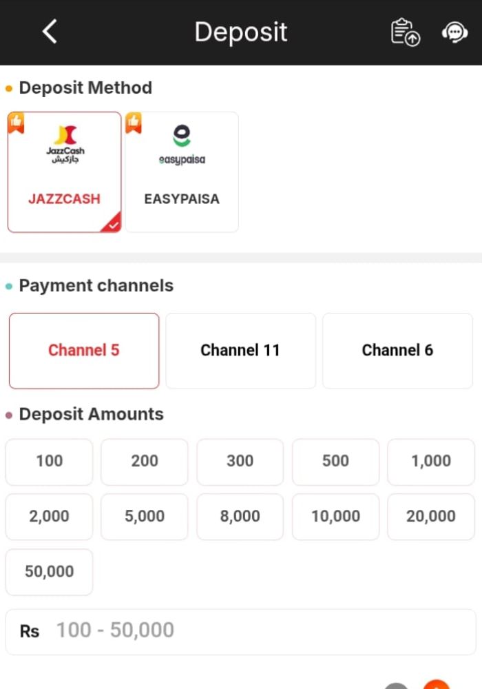The width and height of the screenshot is (482, 689).
Task: Pick the 20,000 deposit amount
Action: coord(431,517)
